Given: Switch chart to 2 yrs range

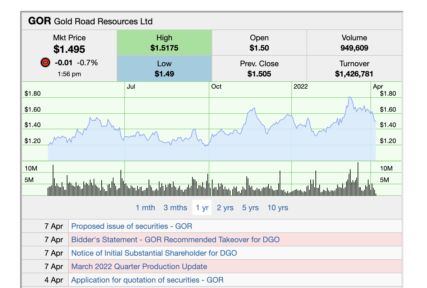Looking at the screenshot, I should (225, 208).
